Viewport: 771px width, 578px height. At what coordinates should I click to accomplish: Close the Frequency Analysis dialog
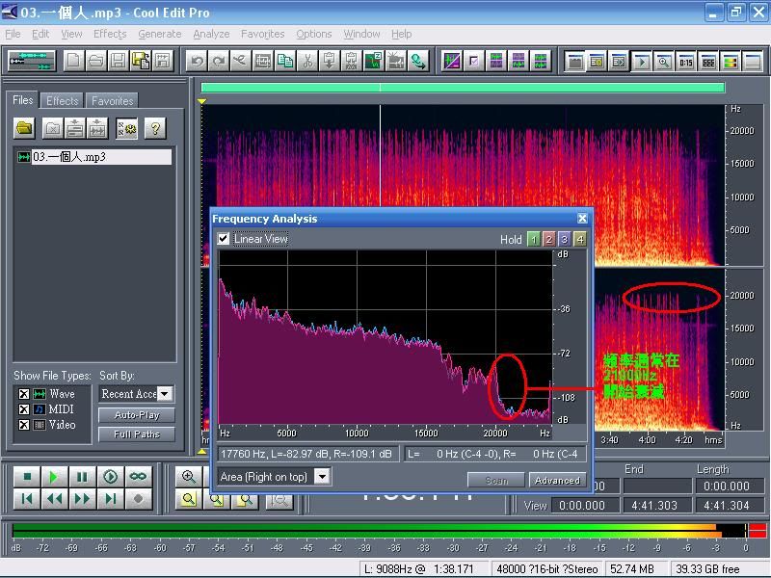pyautogui.click(x=582, y=219)
